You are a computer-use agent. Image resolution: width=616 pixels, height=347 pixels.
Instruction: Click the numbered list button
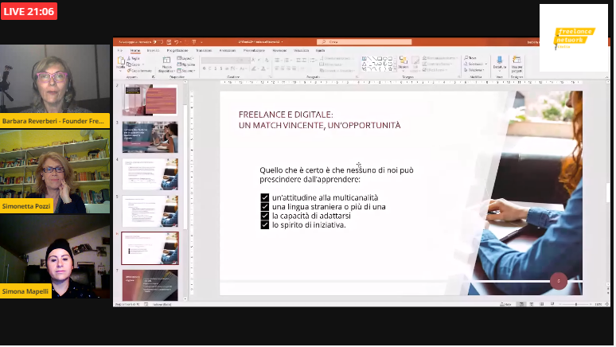click(x=287, y=60)
